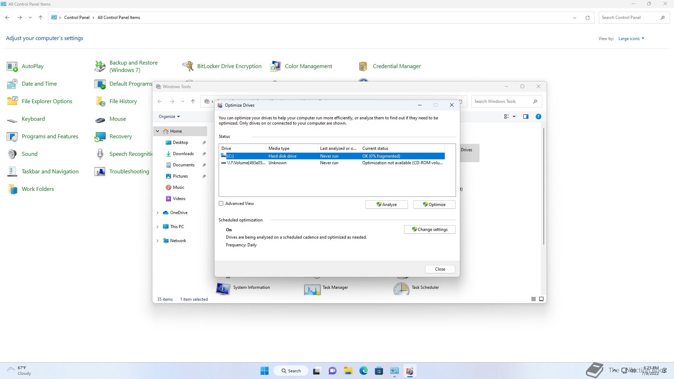Expand the This PC tree node
The height and width of the screenshot is (379, 674).
[x=158, y=227]
